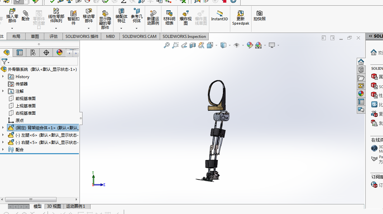Switch to MBD tab

point(110,36)
